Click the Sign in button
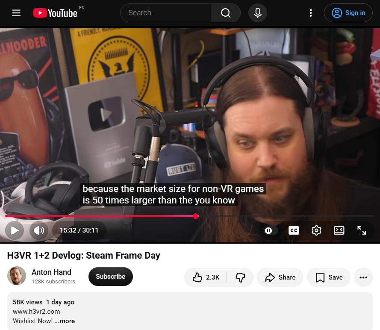The image size is (380, 330). (348, 13)
